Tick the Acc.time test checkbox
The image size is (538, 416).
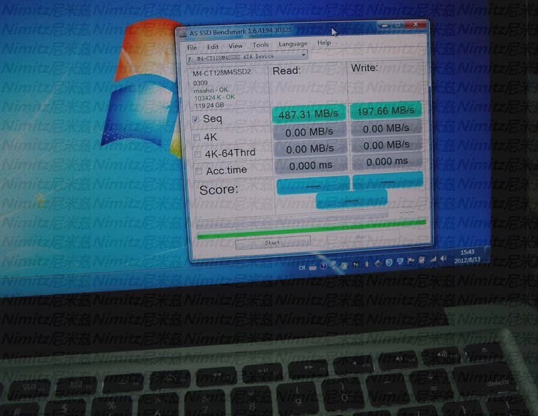tap(199, 170)
